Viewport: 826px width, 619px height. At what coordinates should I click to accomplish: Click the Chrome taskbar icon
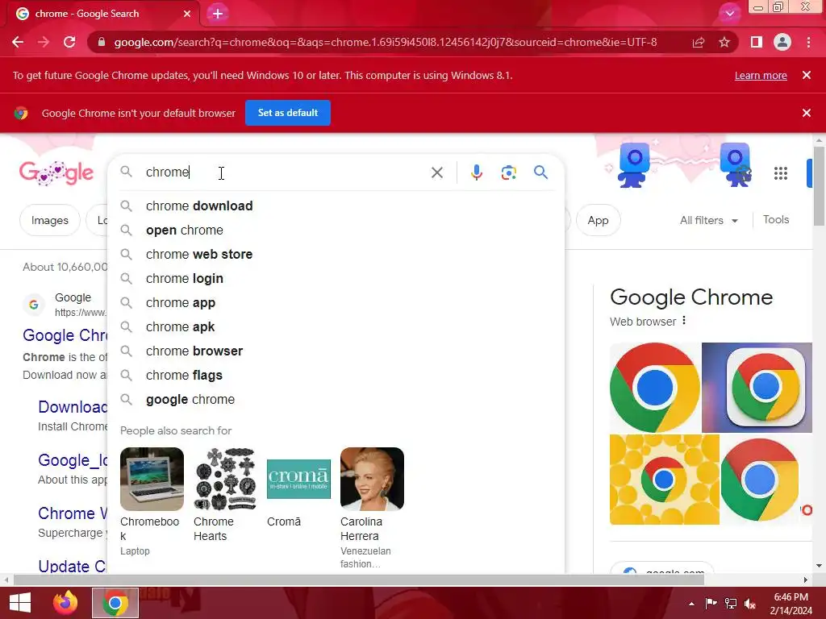[x=115, y=603]
